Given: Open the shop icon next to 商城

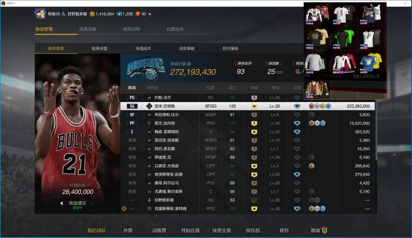Looking at the screenshot, I should (324, 230).
